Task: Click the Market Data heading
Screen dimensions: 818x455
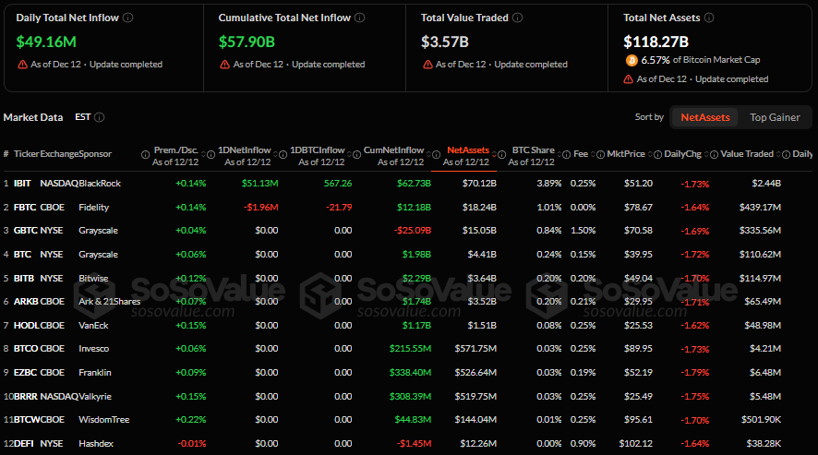Action: [x=33, y=117]
